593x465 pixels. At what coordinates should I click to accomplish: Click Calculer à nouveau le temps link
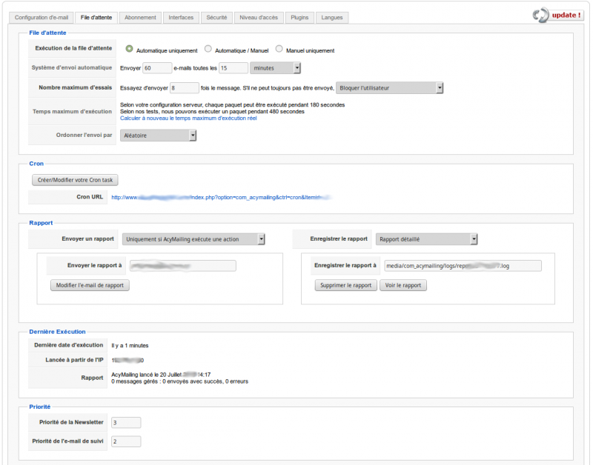tap(188, 118)
